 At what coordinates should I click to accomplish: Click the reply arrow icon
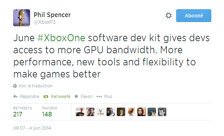click(15, 97)
